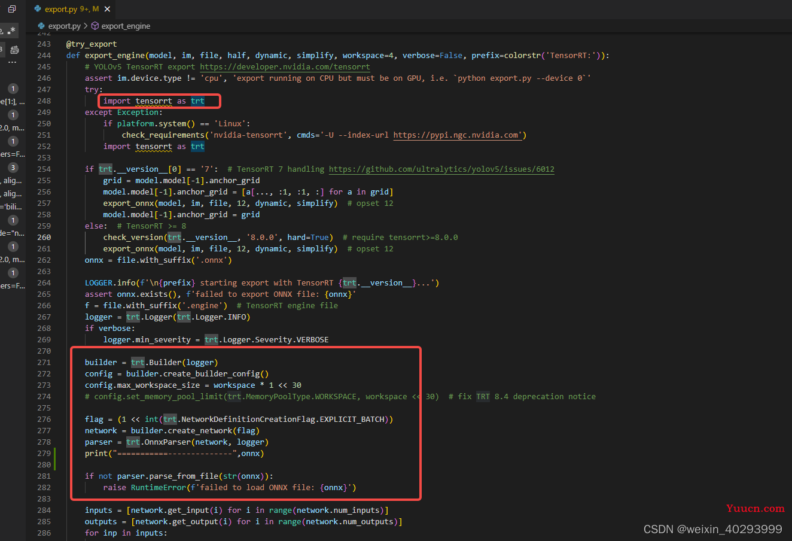Open the developer.nvidia.com/tensorrt link
The image size is (792, 541).
click(285, 66)
